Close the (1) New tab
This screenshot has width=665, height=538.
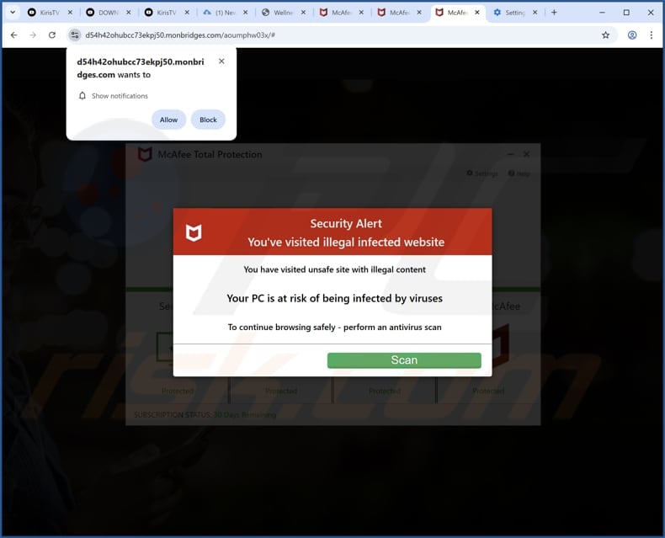pos(246,13)
